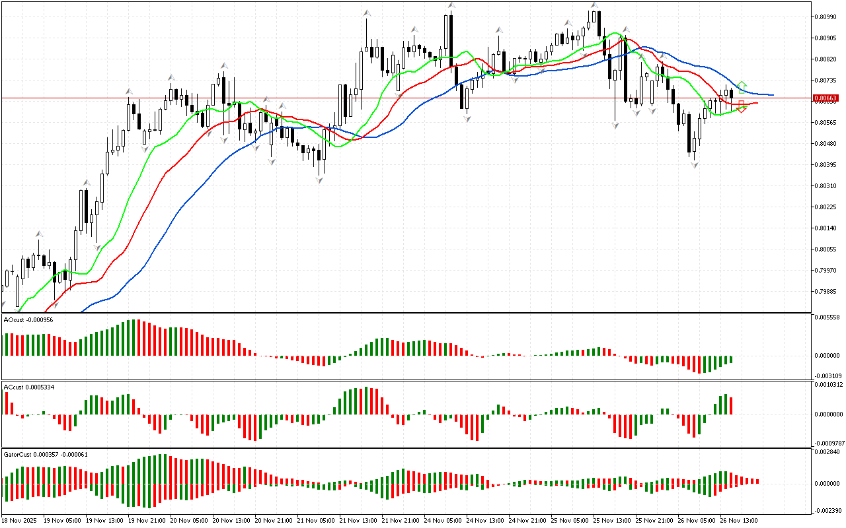Viewport: 846px width, 528px height.
Task: Click the up fractal above 21 Nov 13:00 peak
Action: pyautogui.click(x=365, y=13)
